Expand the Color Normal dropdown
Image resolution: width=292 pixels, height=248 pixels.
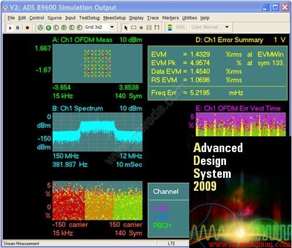pyautogui.click(x=227, y=27)
